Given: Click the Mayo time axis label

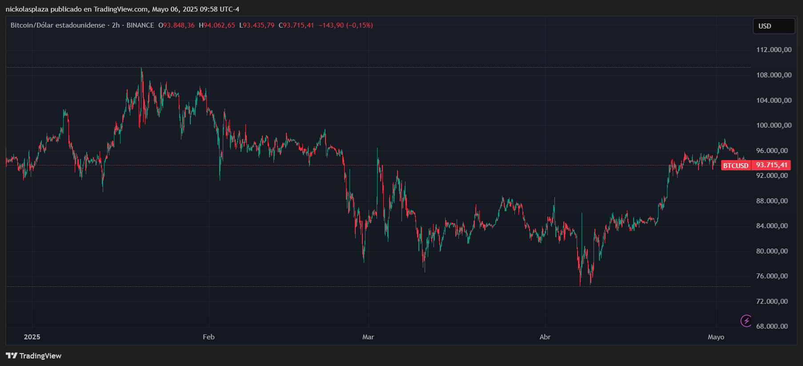Looking at the screenshot, I should pyautogui.click(x=716, y=337).
